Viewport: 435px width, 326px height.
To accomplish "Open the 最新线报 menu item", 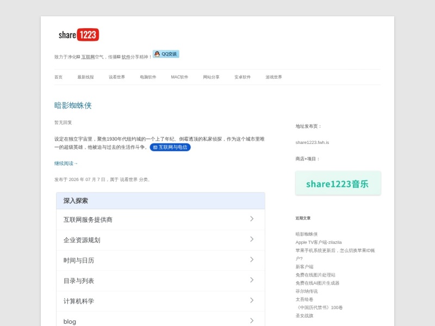I will coord(85,77).
